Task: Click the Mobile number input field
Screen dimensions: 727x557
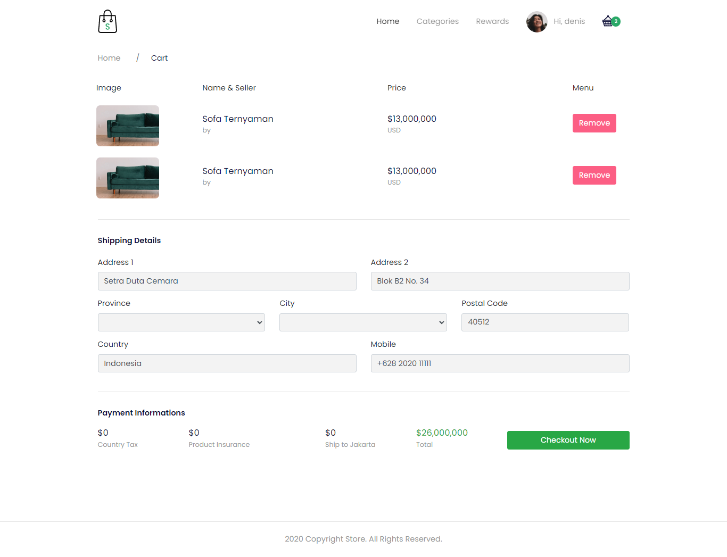Action: [499, 363]
